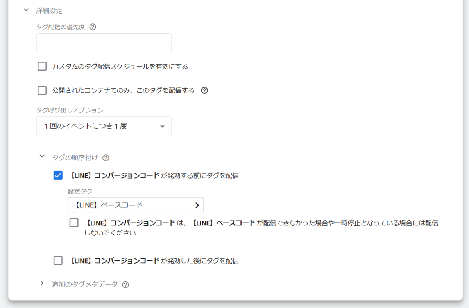
Task: Open the タグ呼び出しオプション dropdown
Action: click(x=104, y=126)
